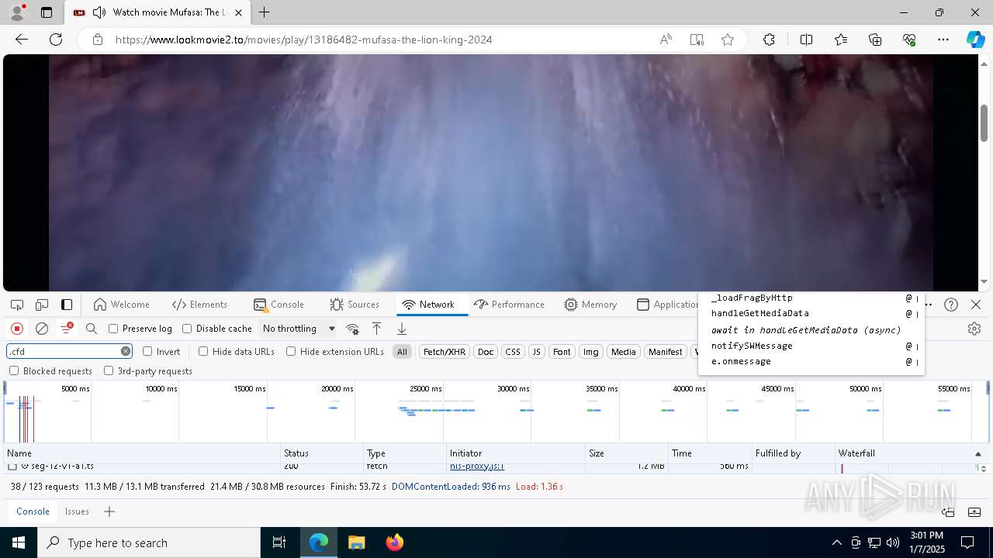Toggle the Invert filter checkbox
Image resolution: width=993 pixels, height=558 pixels.
click(x=147, y=351)
